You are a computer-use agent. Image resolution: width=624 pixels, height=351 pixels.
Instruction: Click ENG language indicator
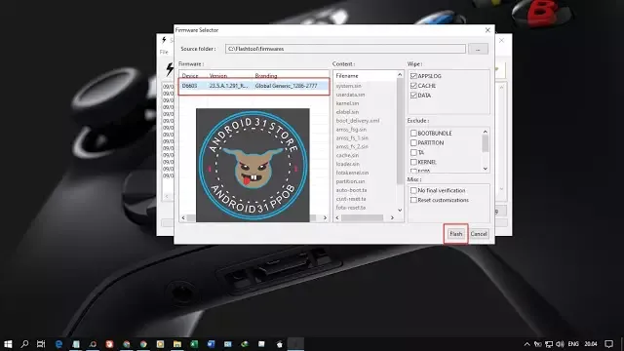coord(573,344)
